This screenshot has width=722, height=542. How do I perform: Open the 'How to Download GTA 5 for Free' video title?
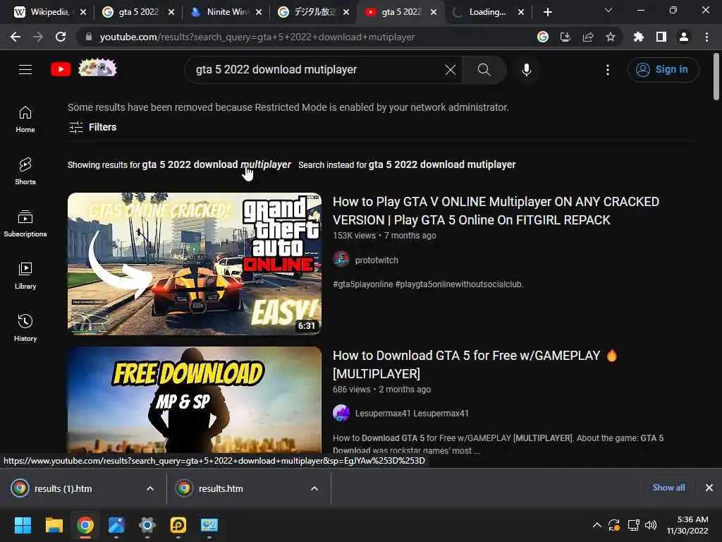[x=475, y=364]
